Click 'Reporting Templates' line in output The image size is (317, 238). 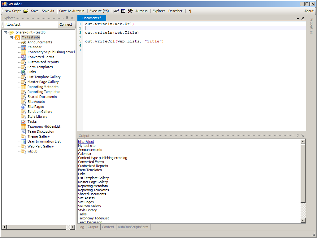93,190
